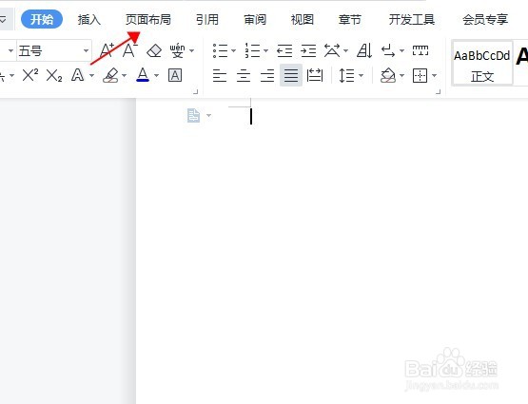528x404 pixels.
Task: Open the 视图 ribbon tab
Action: [x=303, y=20]
